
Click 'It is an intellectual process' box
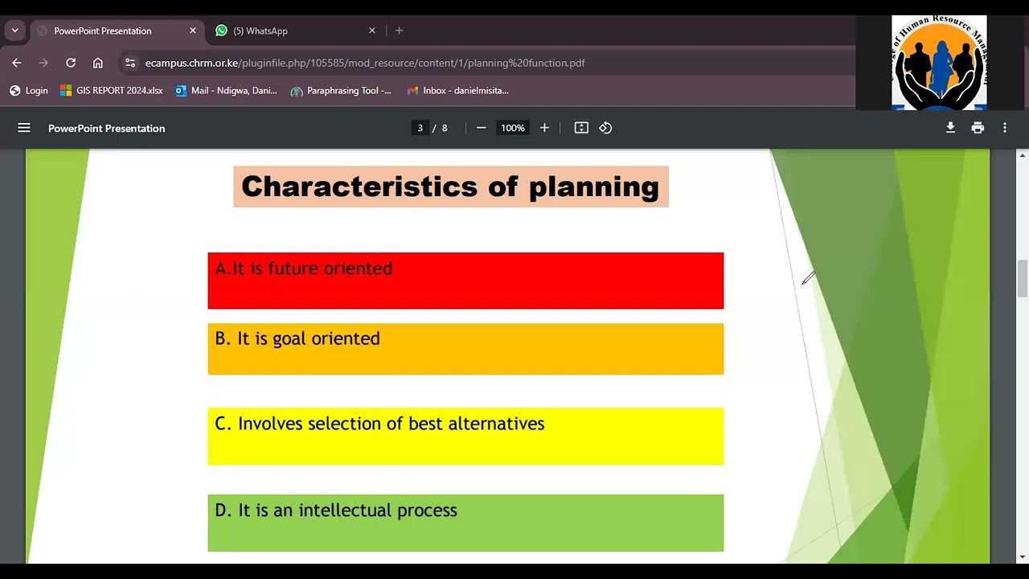click(465, 524)
